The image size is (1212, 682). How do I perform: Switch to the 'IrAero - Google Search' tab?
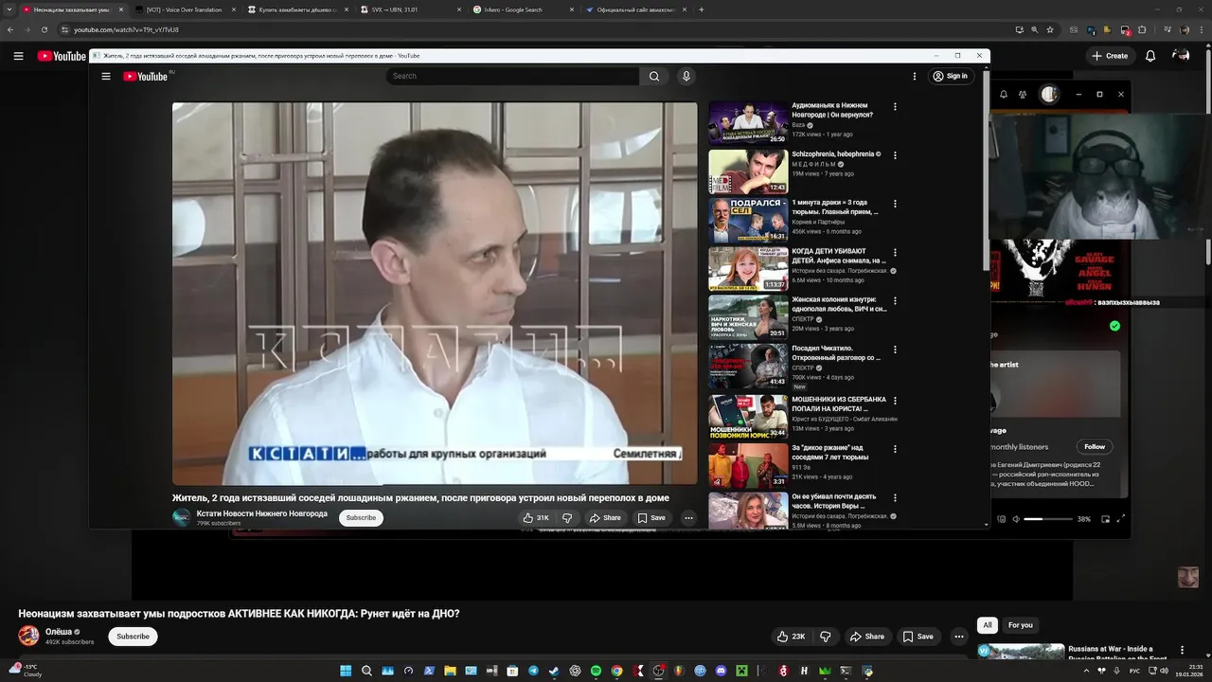523,9
